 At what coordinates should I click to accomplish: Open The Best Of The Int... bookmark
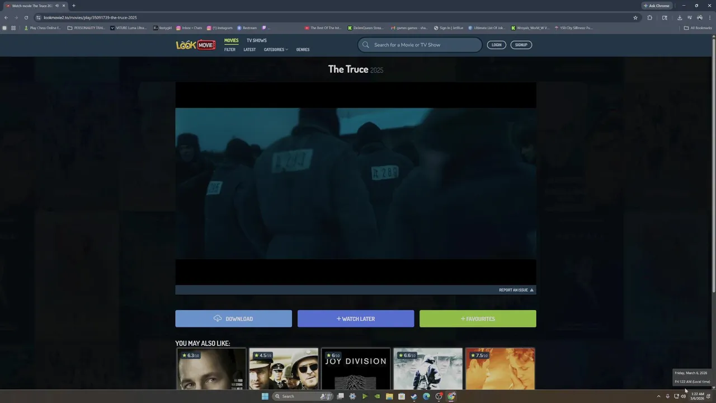coord(323,27)
